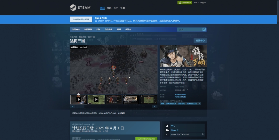
Task: Expand the 类别 categories menu
Action: [98, 29]
